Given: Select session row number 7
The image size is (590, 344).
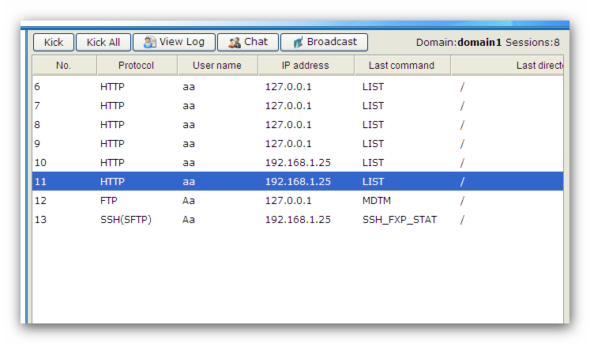Looking at the screenshot, I should (298, 105).
